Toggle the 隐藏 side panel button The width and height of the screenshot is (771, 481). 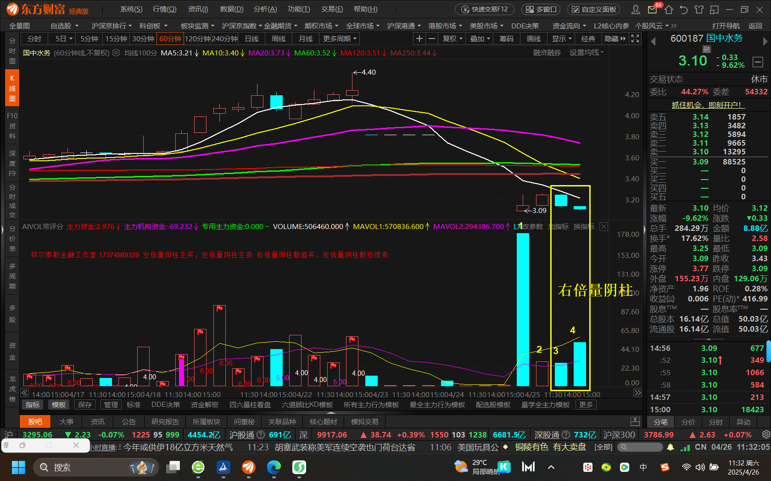click(x=615, y=39)
